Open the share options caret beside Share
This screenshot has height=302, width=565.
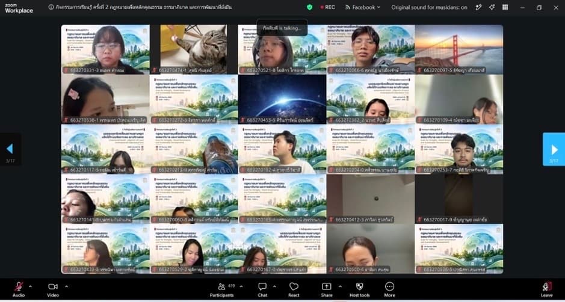click(340, 286)
